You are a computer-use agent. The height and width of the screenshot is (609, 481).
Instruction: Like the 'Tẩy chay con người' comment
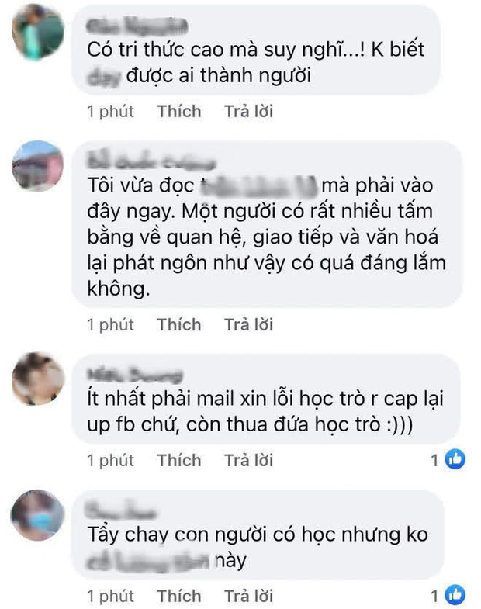click(179, 596)
